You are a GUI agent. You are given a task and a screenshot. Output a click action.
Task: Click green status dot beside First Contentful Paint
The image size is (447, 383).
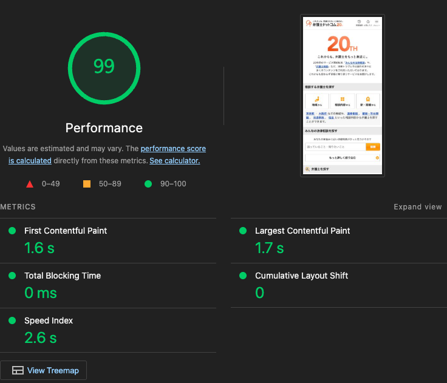12,231
